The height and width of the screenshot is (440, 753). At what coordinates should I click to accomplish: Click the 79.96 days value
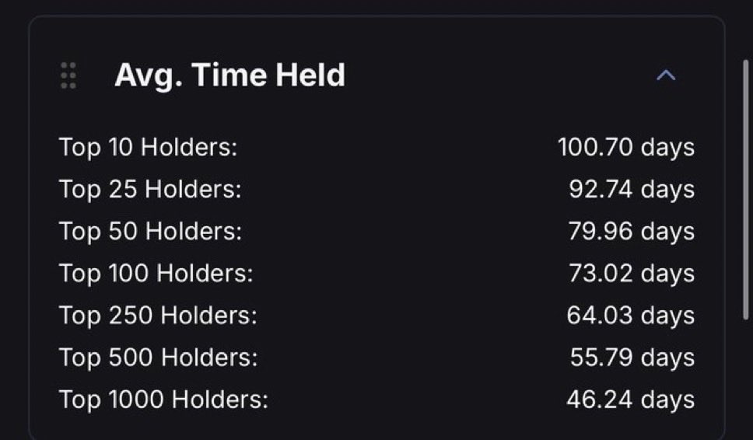click(632, 232)
